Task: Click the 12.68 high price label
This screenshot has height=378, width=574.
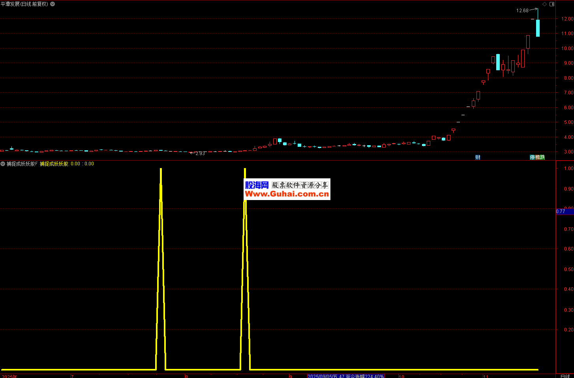Action: (522, 11)
